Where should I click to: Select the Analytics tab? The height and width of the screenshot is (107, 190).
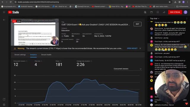[x=34, y=55]
